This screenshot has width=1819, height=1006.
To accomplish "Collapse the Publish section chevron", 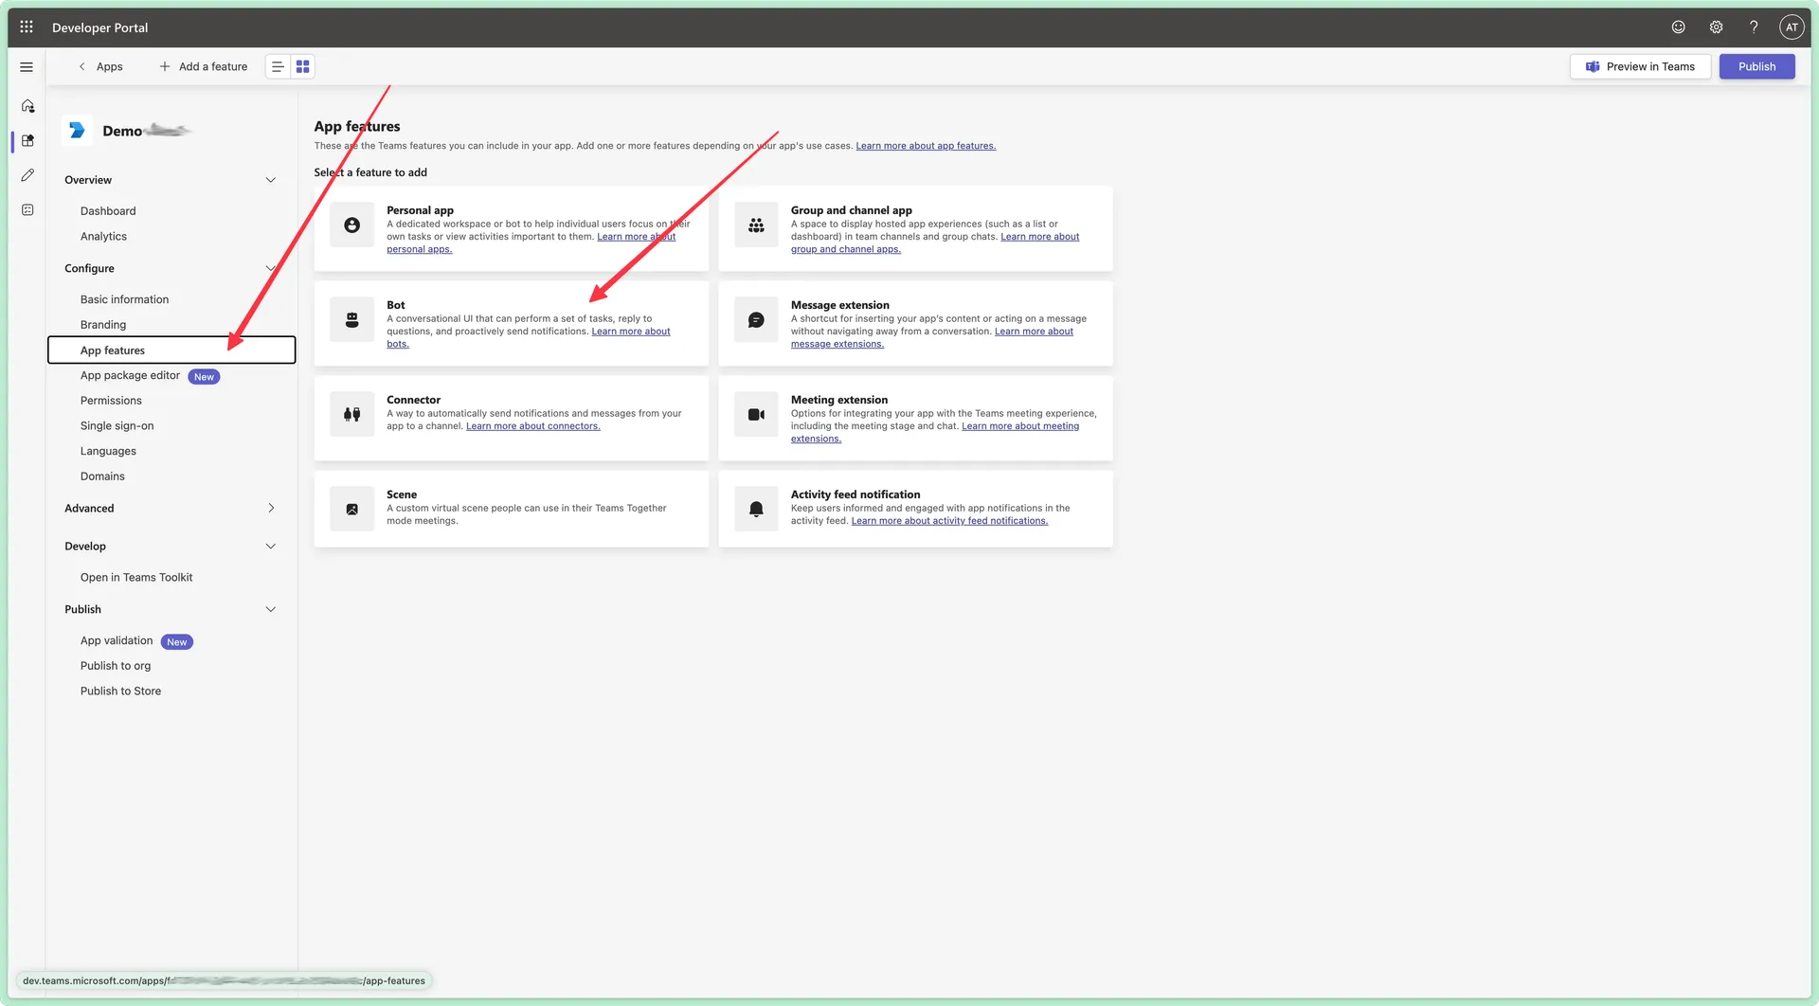I will pos(271,610).
